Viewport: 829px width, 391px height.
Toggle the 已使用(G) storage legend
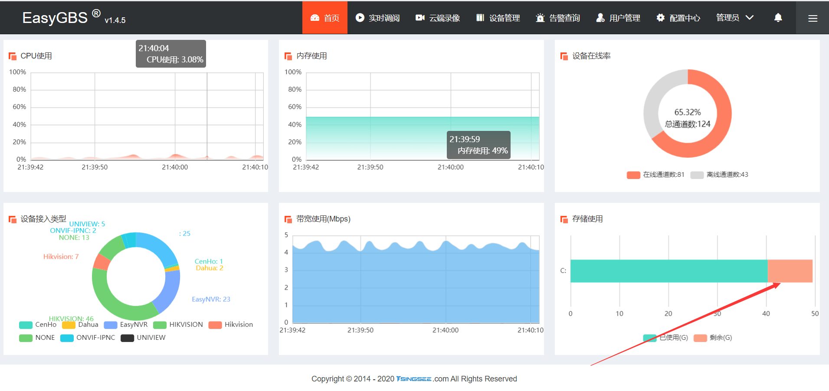pos(665,338)
